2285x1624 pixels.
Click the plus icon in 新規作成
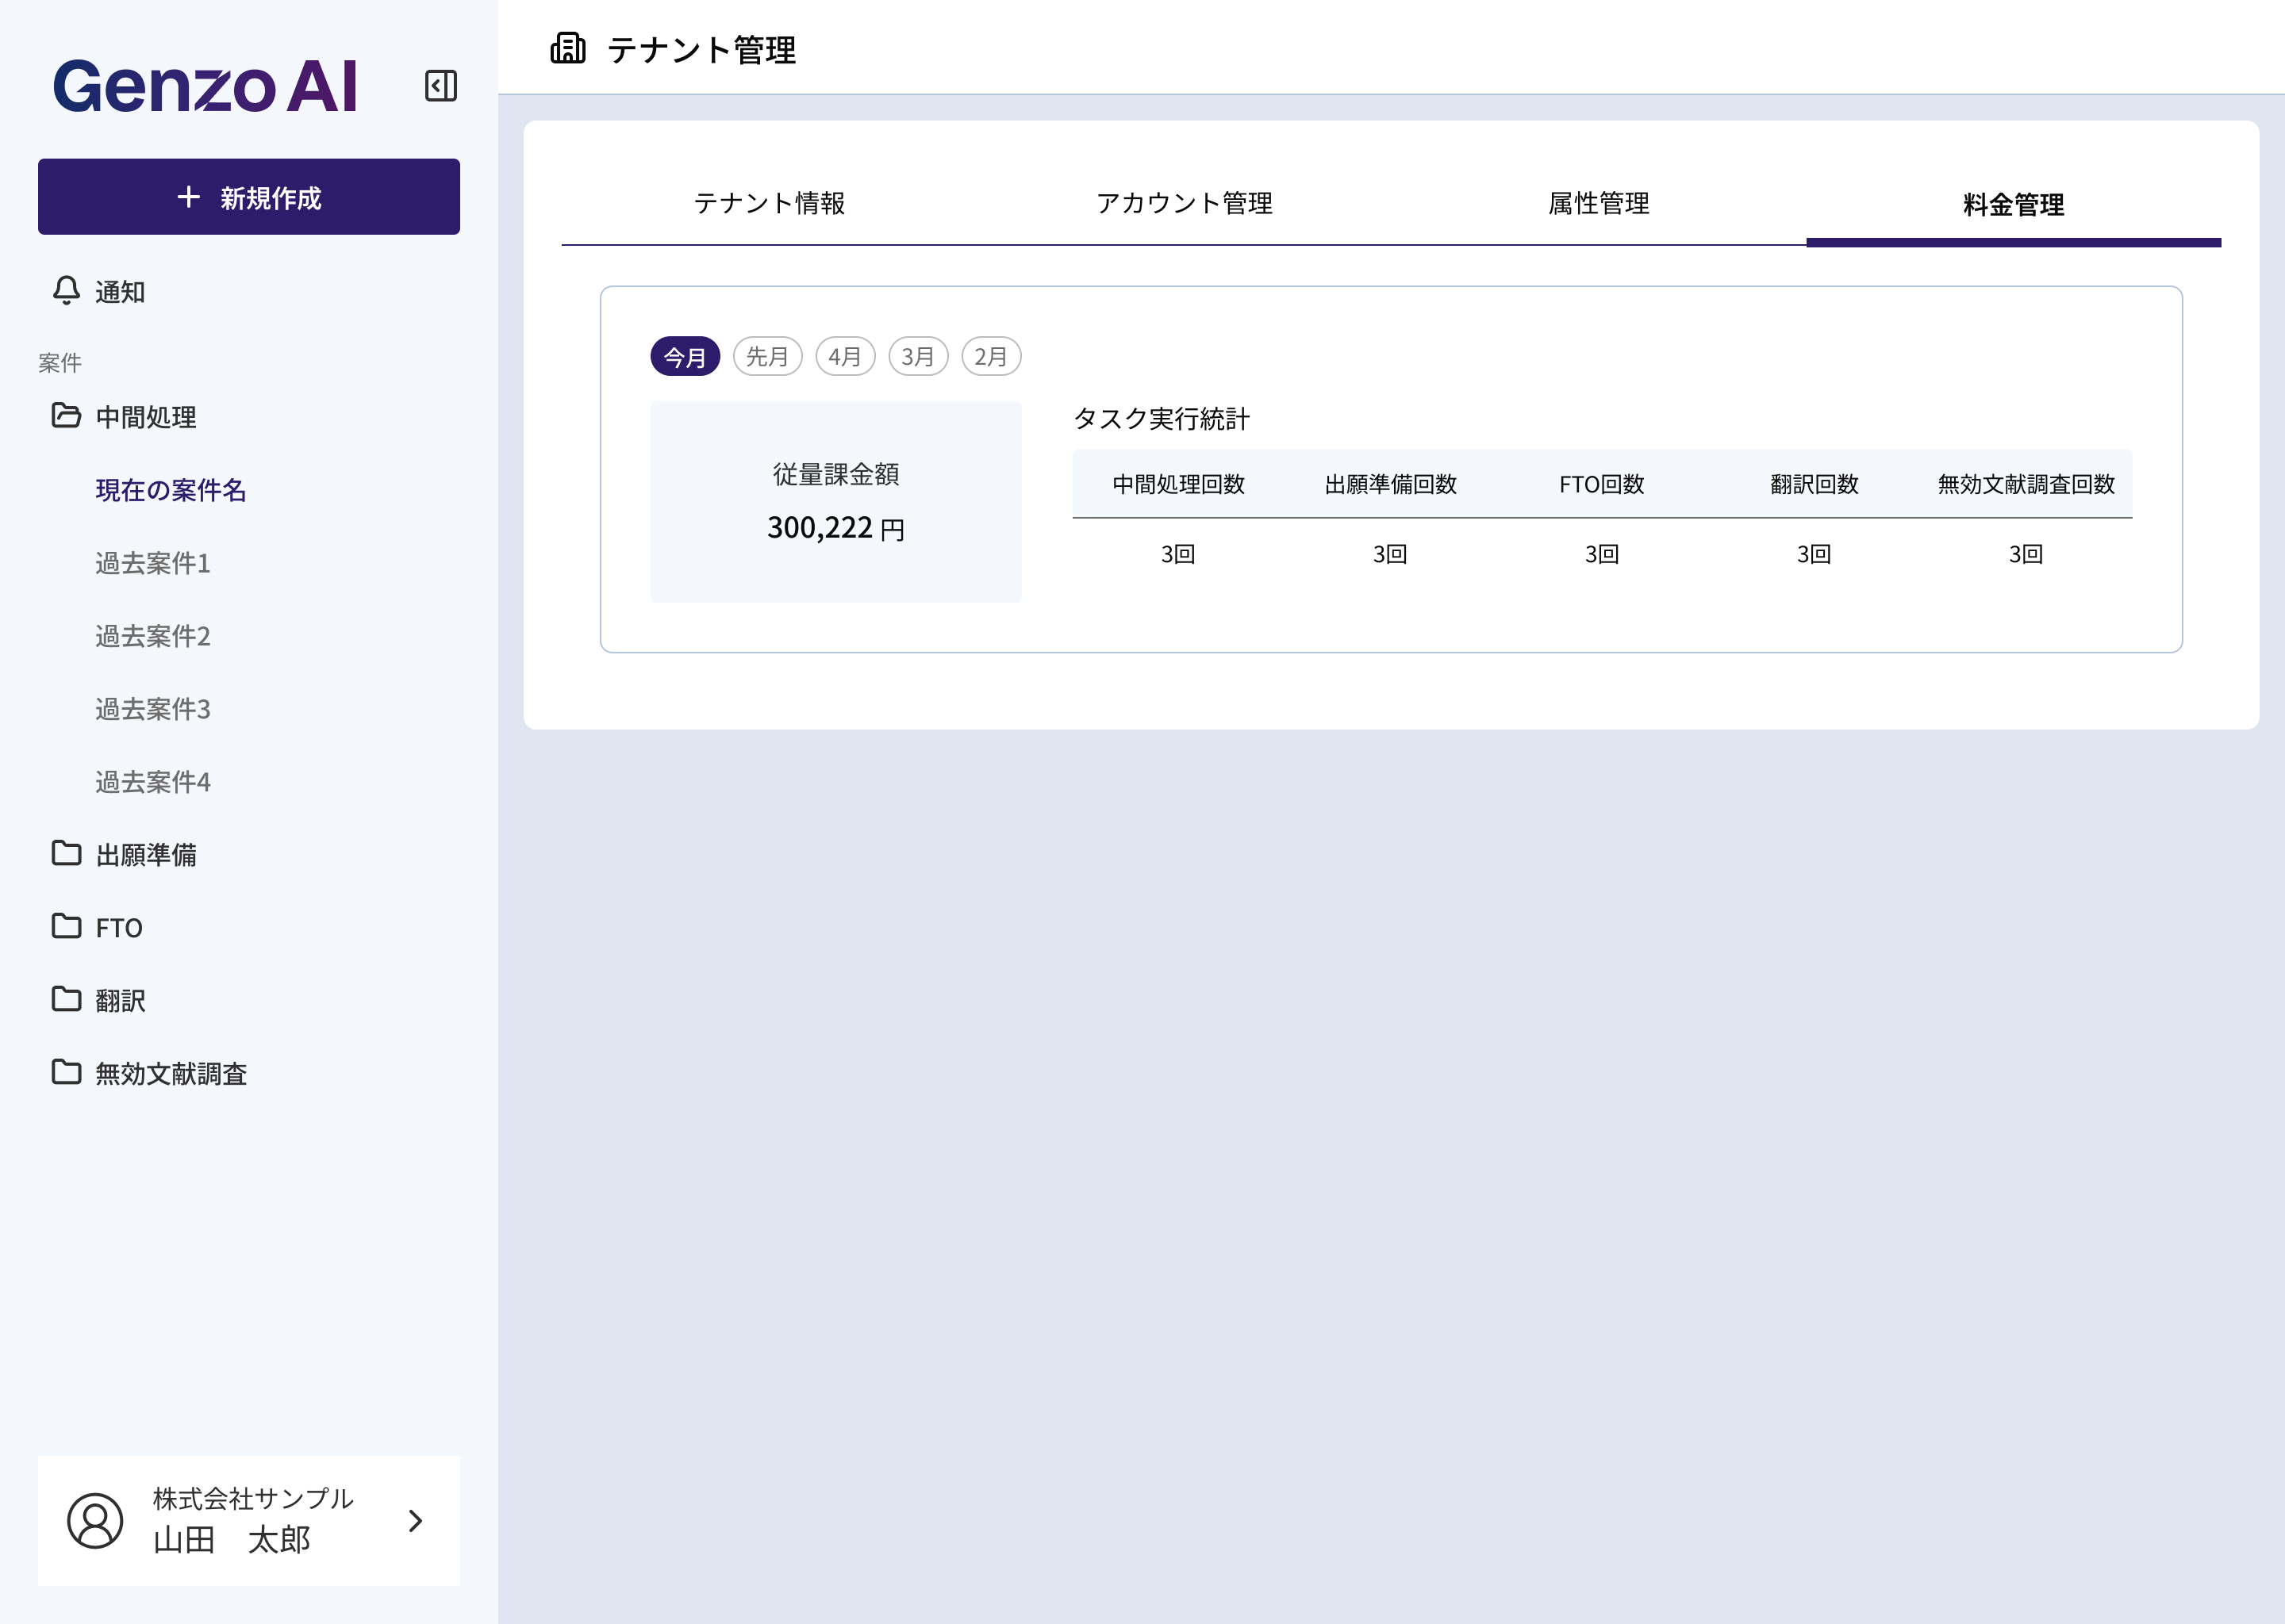(x=188, y=197)
